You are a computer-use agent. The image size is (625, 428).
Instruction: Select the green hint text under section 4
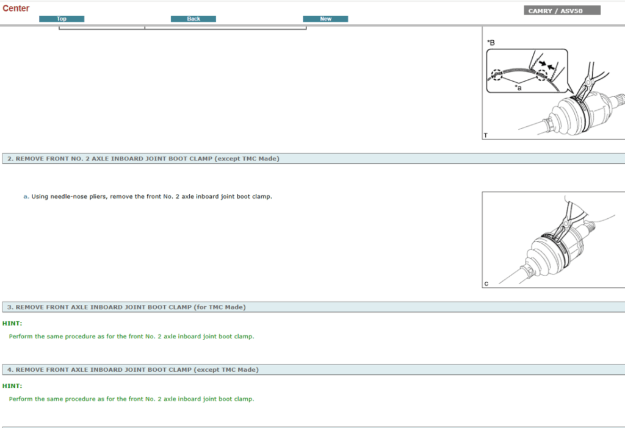click(131, 399)
